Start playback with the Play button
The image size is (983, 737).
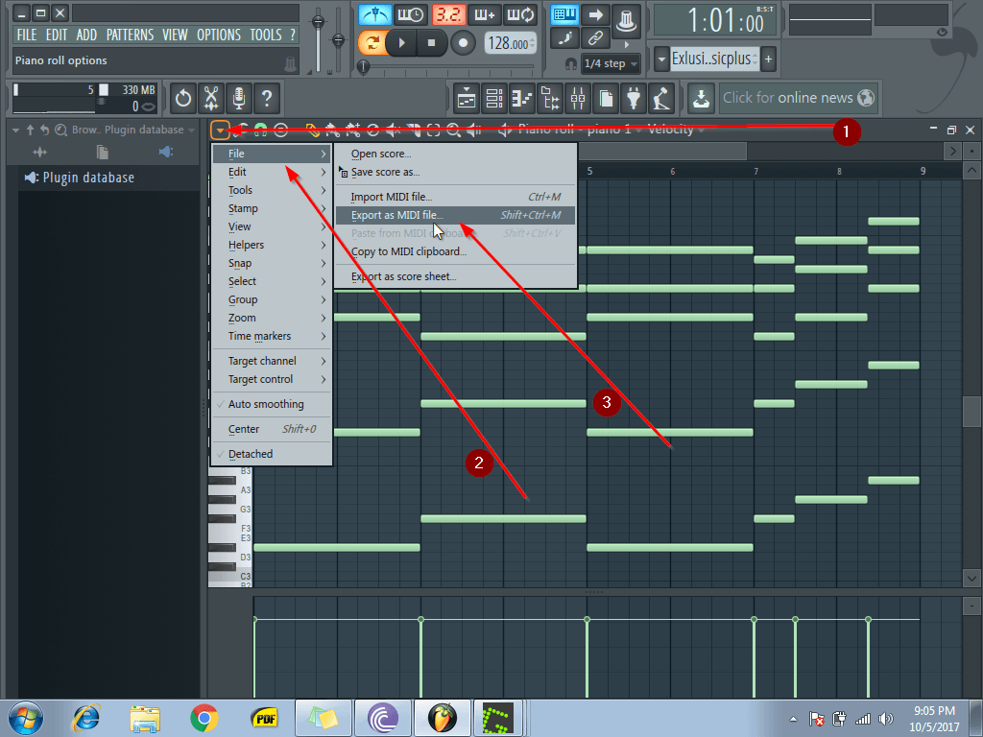click(x=402, y=42)
